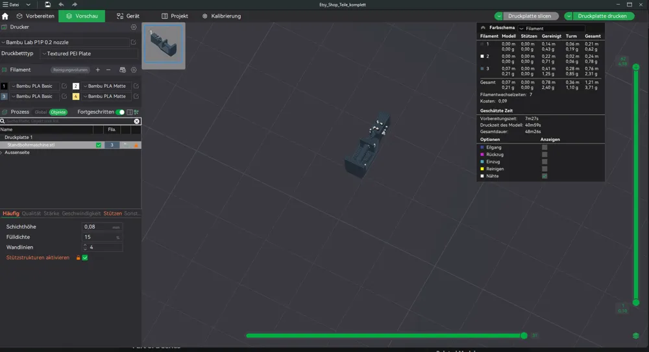Viewport: 649px width, 352px height.
Task: Expand the arrow left of Druckplatte drucken
Action: click(569, 16)
